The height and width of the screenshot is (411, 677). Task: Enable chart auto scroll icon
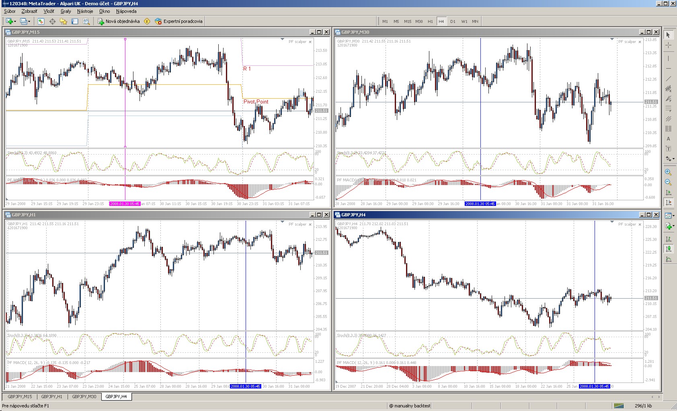click(668, 193)
